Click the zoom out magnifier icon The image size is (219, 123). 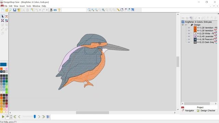pos(96,10)
